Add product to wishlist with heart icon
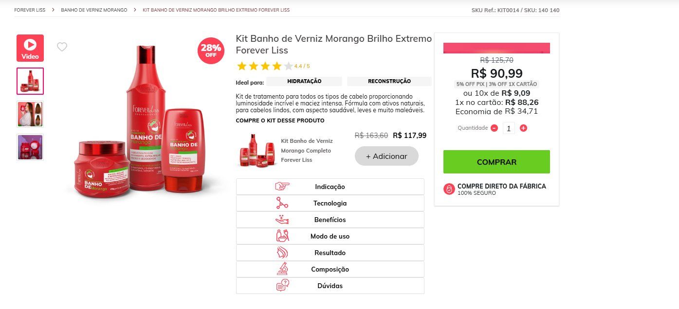The height and width of the screenshot is (309, 679). pyautogui.click(x=62, y=47)
